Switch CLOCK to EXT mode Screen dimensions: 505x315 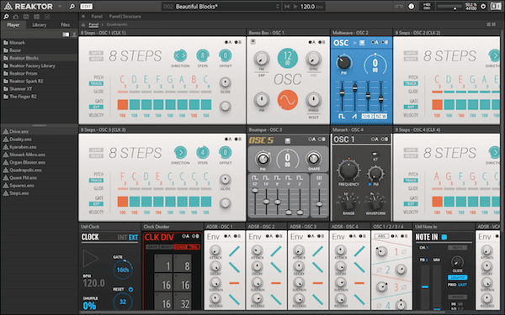(x=133, y=238)
